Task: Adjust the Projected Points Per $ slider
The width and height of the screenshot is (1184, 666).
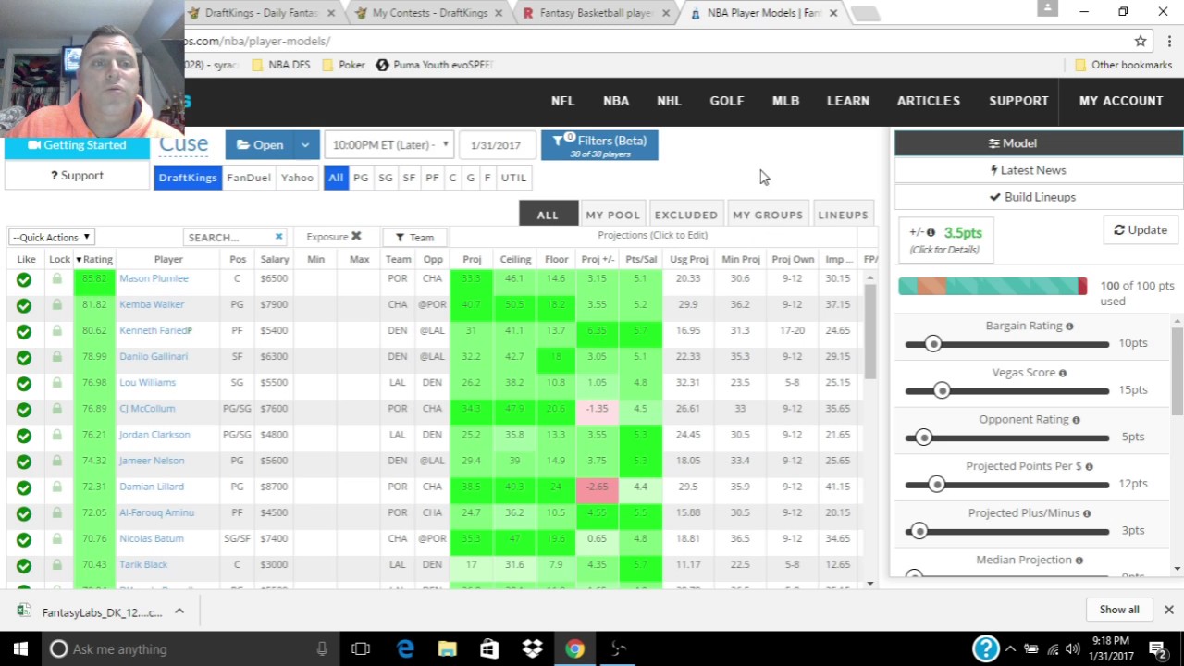Action: pyautogui.click(x=936, y=484)
